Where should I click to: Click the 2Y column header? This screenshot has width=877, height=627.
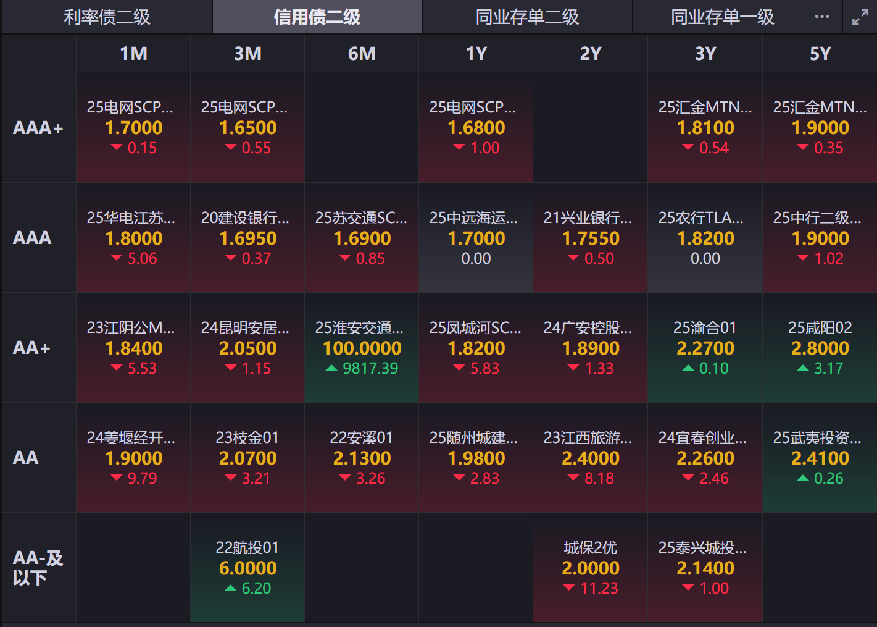[591, 54]
